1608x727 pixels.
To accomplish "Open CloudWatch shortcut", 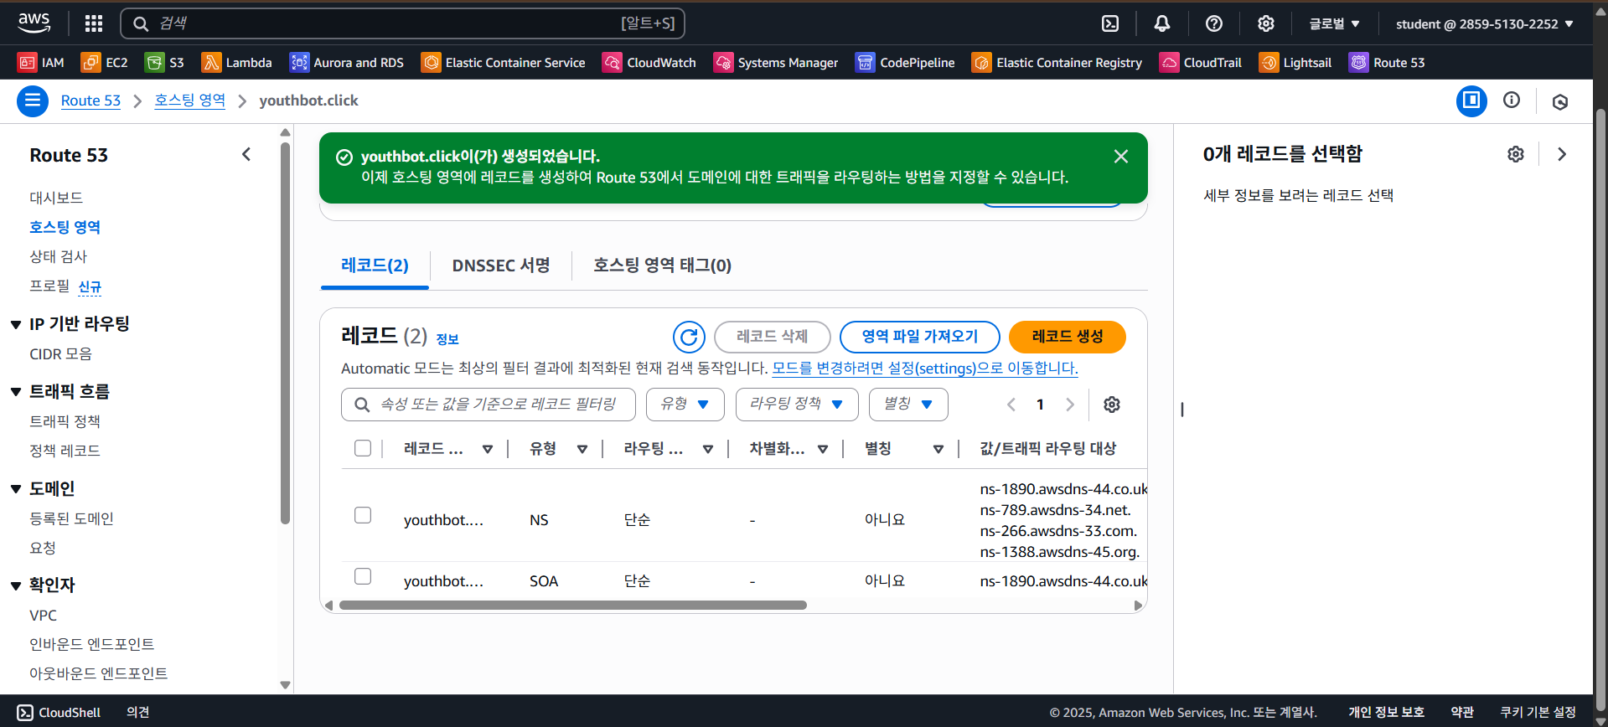I will tap(649, 63).
